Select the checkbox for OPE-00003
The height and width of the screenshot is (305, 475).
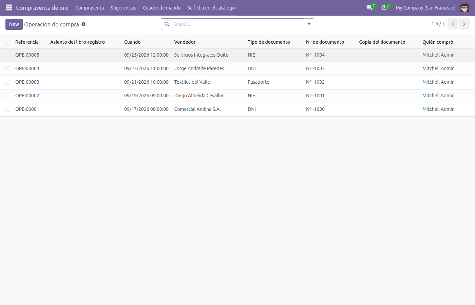click(x=8, y=82)
